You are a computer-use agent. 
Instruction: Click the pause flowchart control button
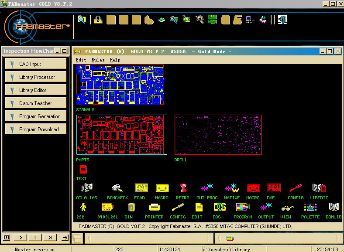click(x=35, y=238)
